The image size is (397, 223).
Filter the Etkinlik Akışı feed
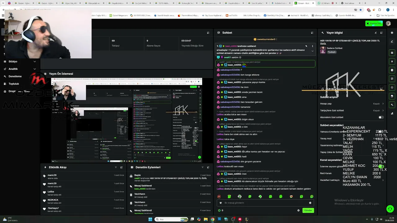116,167
